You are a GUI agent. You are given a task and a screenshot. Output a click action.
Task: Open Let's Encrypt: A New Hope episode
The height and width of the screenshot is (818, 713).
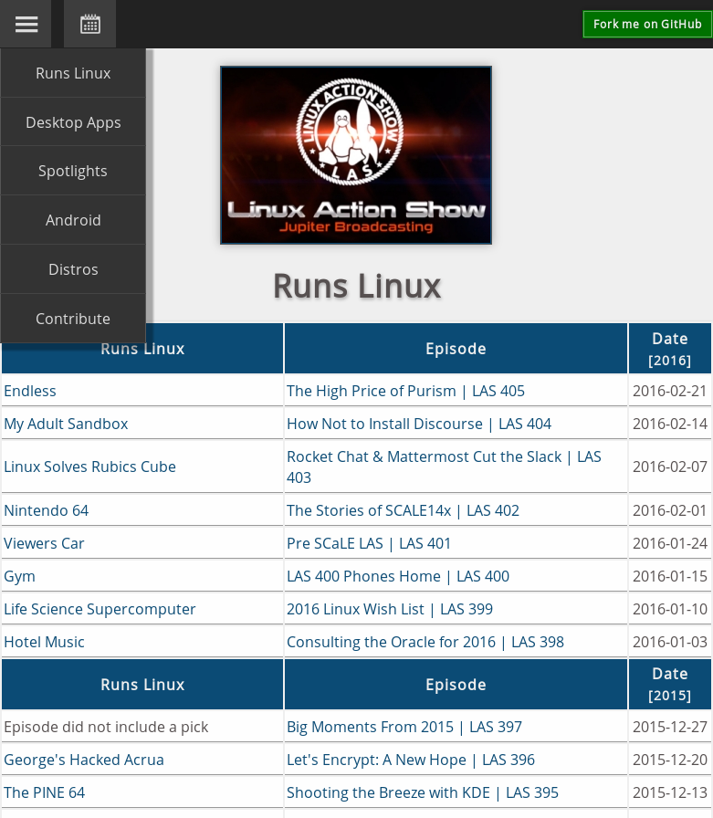coord(411,760)
